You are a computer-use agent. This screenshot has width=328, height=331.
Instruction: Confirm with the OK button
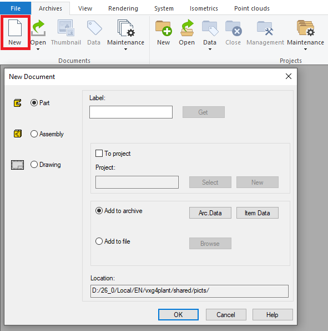tap(178, 314)
